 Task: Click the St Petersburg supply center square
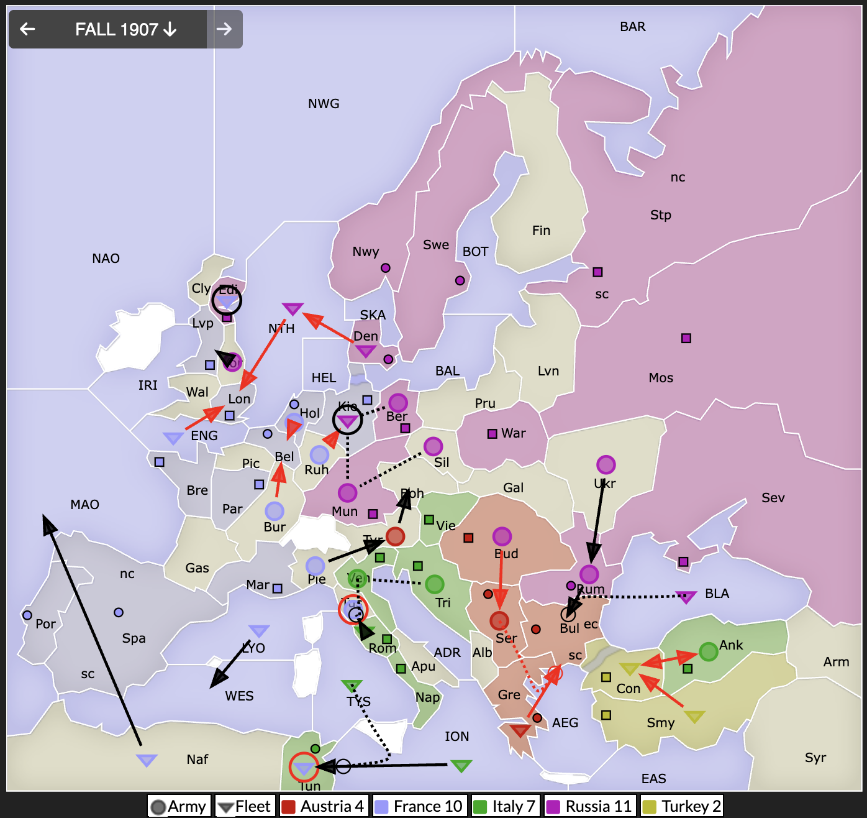[597, 272]
